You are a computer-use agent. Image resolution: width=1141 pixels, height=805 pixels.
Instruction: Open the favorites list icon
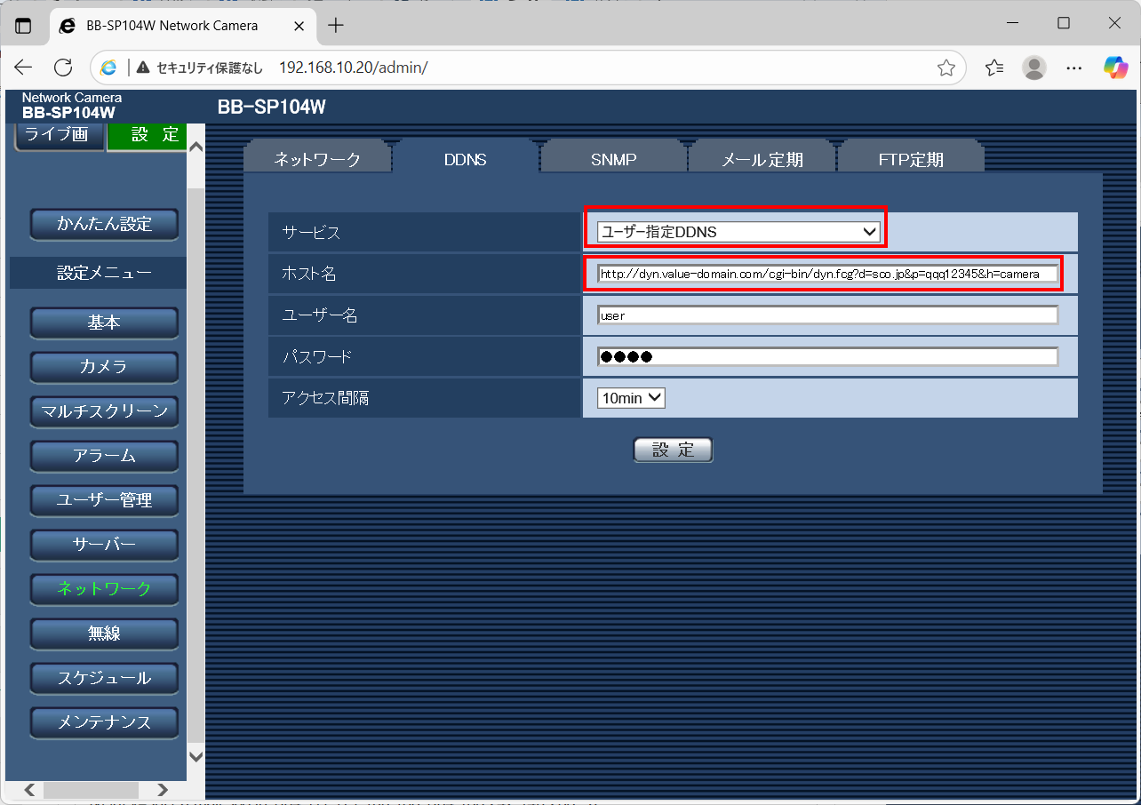point(994,68)
